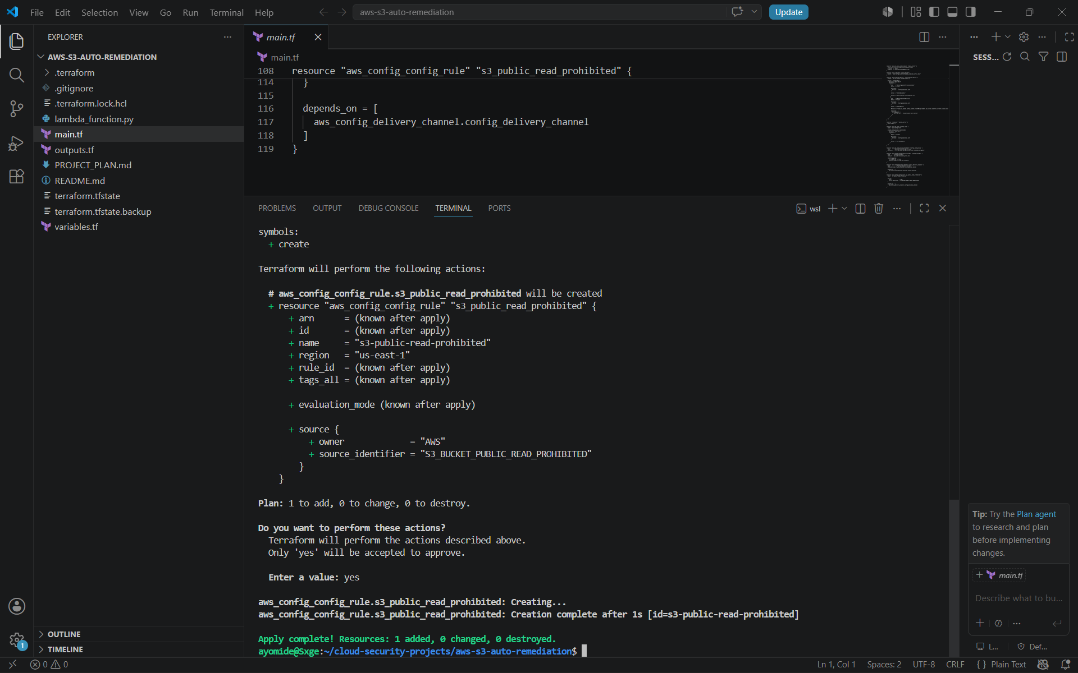Maximize chat panel with fullscreen icon
This screenshot has height=673, width=1078.
coord(1069,37)
